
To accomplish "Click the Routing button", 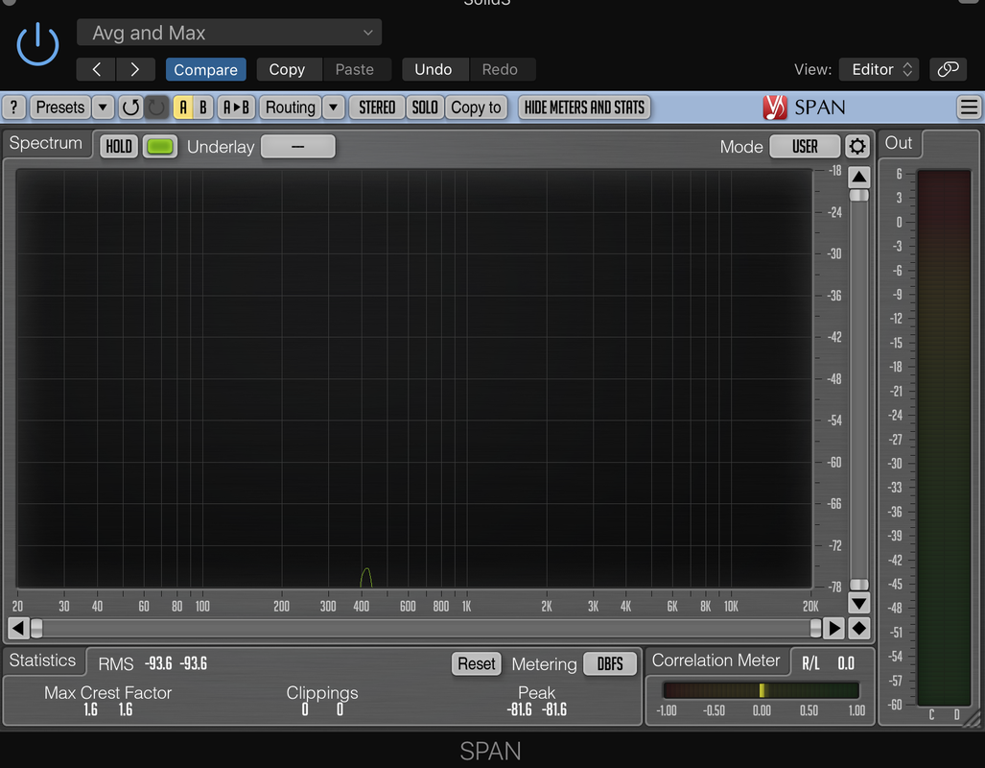I will (291, 108).
